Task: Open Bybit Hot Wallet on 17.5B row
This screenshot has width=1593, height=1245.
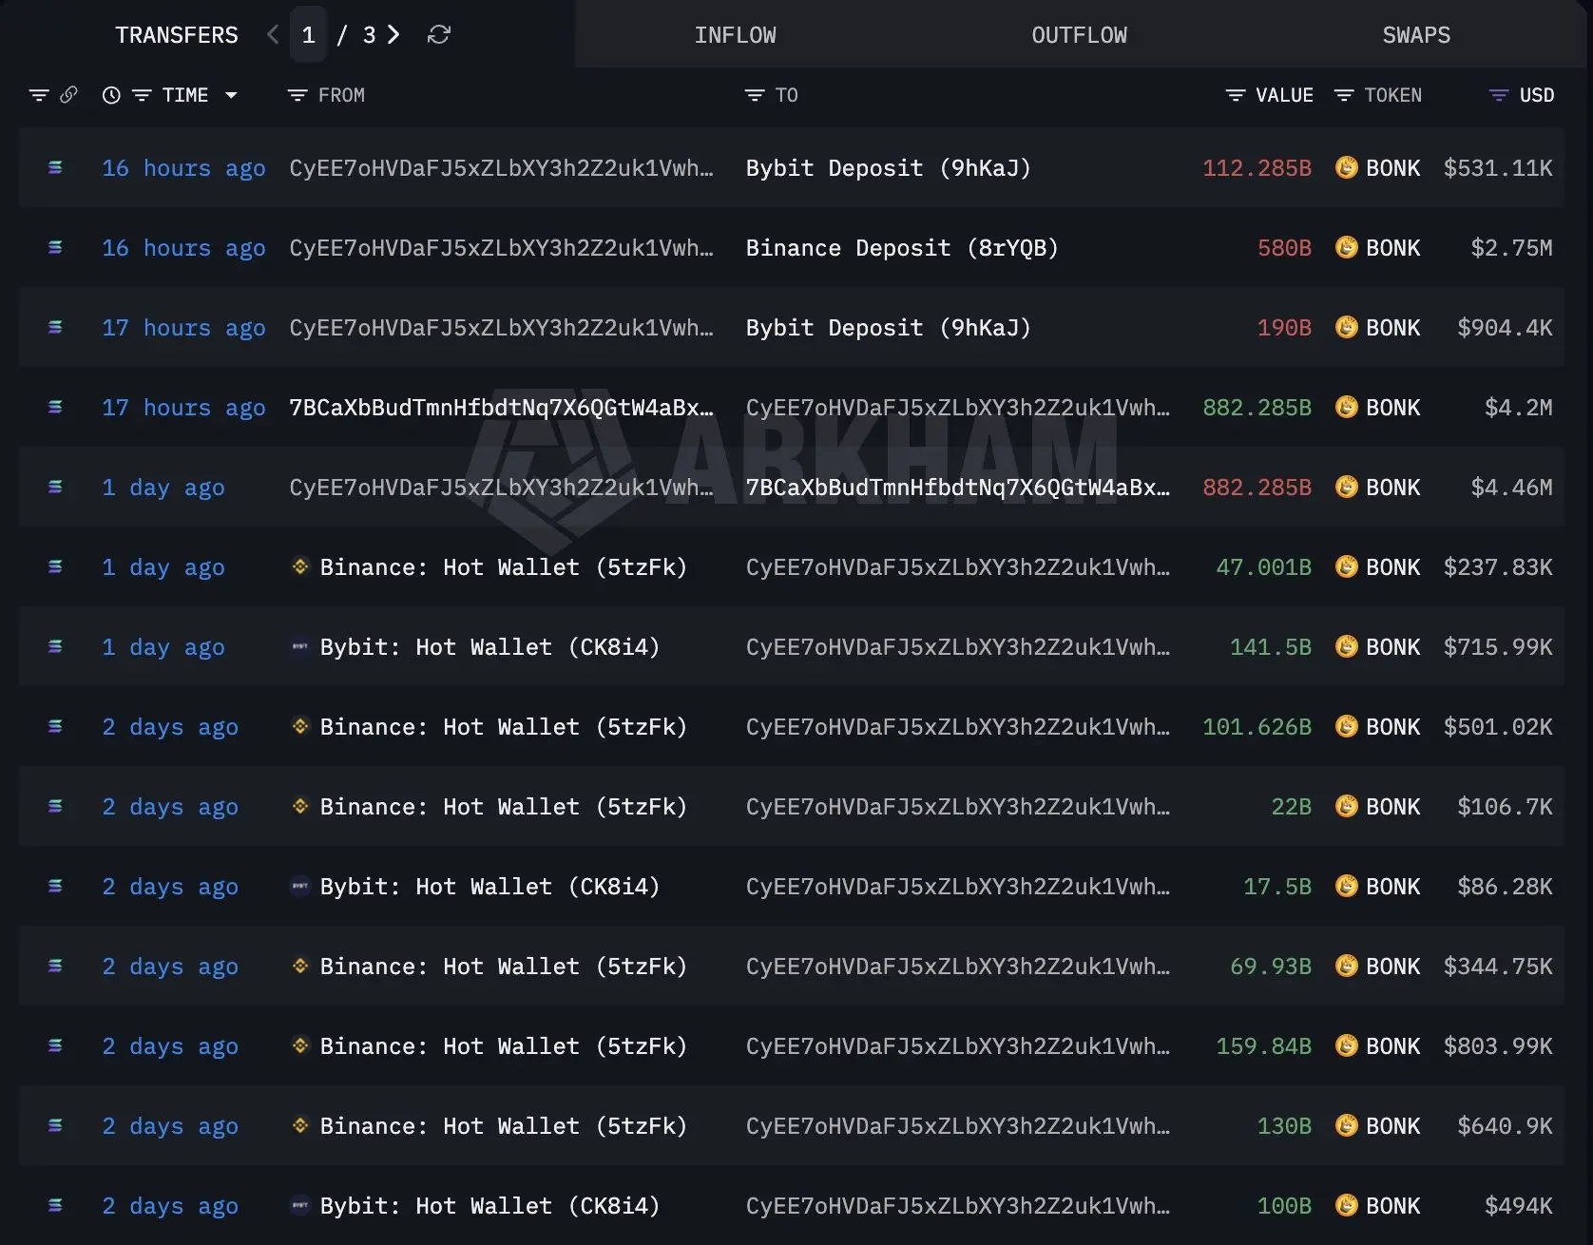Action: (x=489, y=887)
